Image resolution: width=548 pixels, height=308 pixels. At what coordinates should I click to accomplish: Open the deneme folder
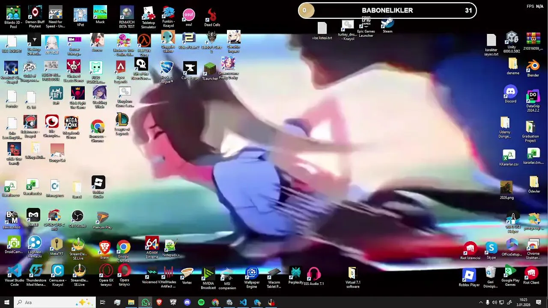click(513, 67)
